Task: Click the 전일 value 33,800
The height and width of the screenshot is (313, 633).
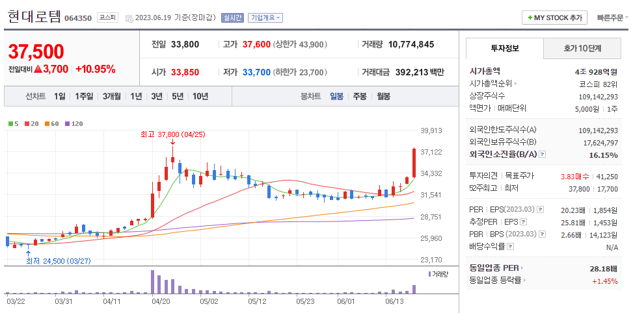Action: click(x=185, y=44)
